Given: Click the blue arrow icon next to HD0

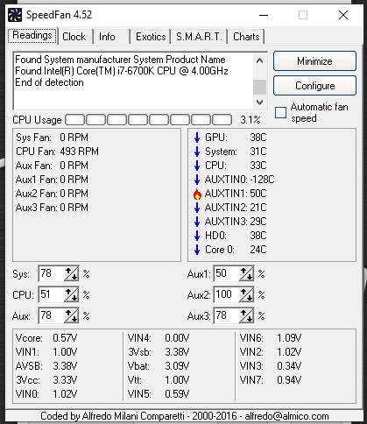Looking at the screenshot, I should tap(197, 236).
